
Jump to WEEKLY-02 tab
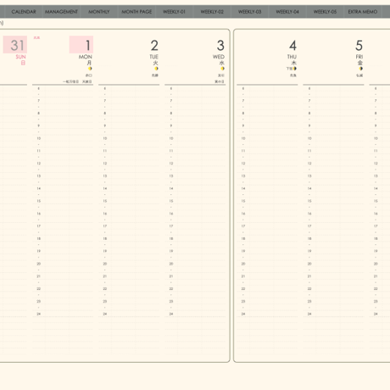point(212,12)
